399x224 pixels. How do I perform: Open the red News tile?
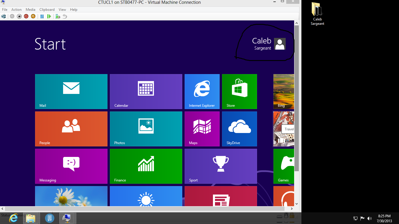(221, 196)
